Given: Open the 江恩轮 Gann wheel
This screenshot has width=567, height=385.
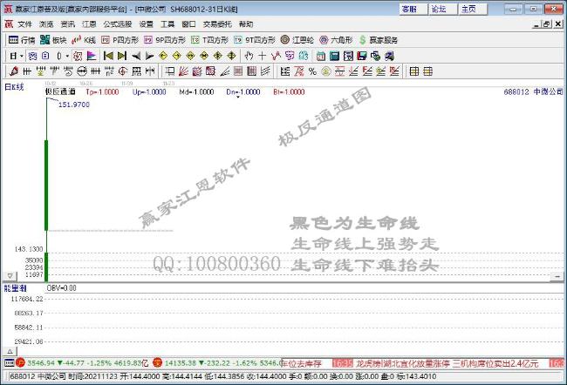Looking at the screenshot, I should (x=297, y=40).
